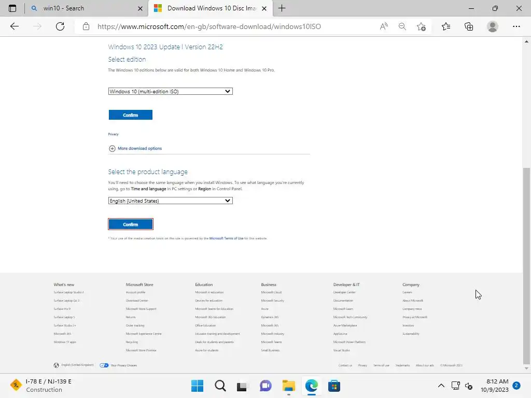Go back to the previous page

[14, 26]
